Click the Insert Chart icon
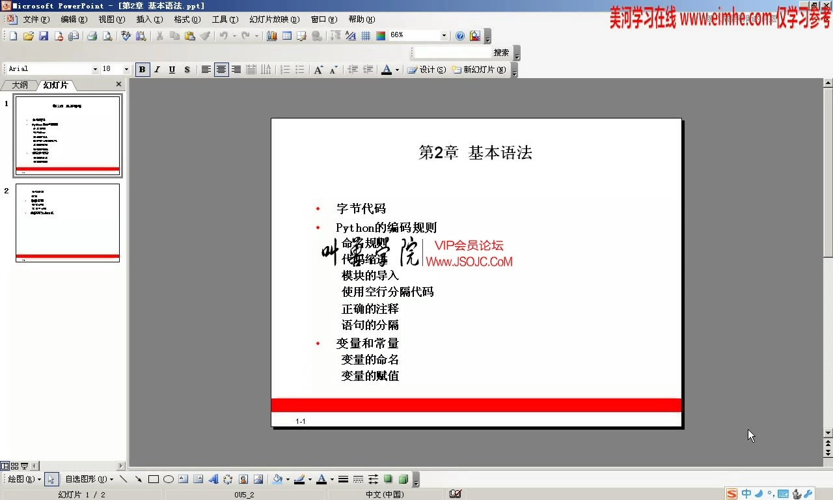Viewport: 833px width, 500px height. (x=272, y=36)
